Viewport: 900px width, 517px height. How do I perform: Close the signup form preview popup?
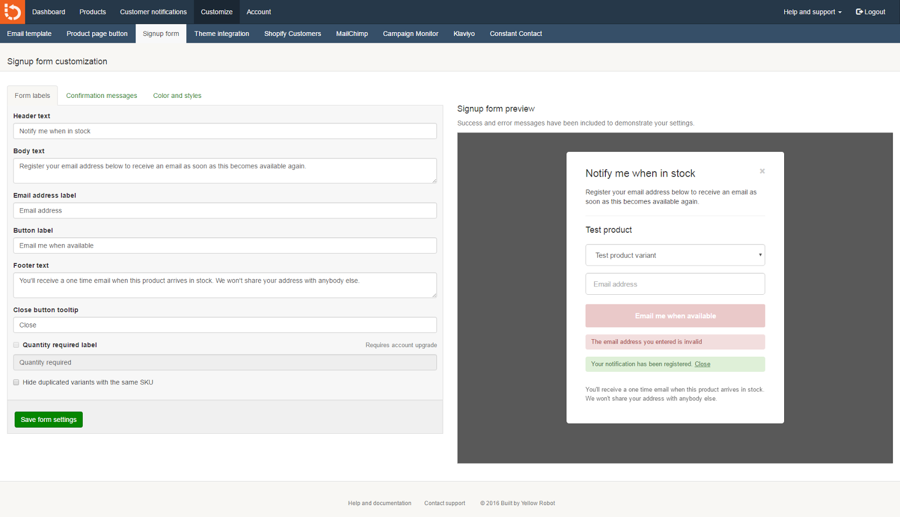[762, 171]
